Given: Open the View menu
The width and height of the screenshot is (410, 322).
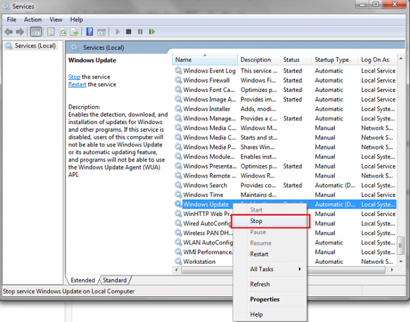Looking at the screenshot, I should [56, 19].
